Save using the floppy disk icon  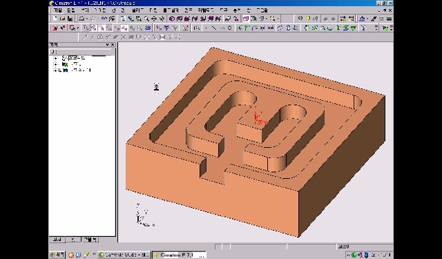[x=70, y=19]
